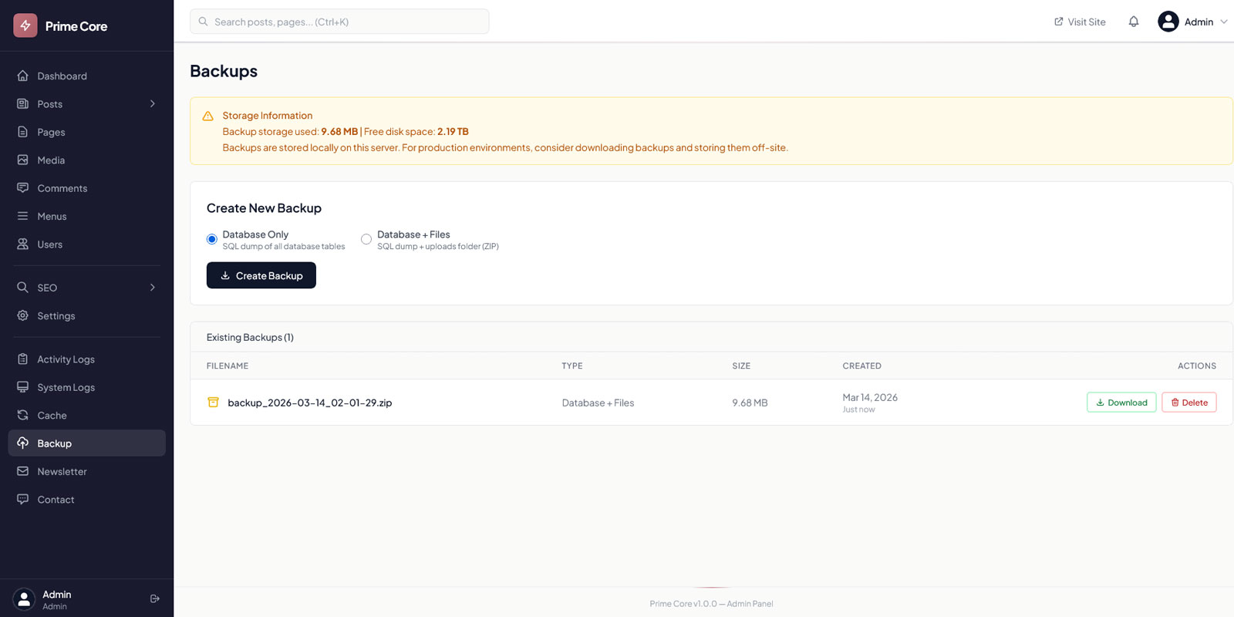Go to Settings in the sidebar
The width and height of the screenshot is (1234, 617).
(x=56, y=316)
